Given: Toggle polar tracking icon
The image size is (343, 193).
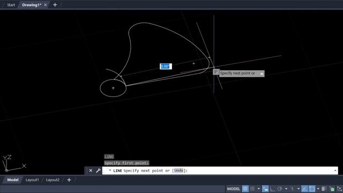Looking at the screenshot, I should click(279, 189).
